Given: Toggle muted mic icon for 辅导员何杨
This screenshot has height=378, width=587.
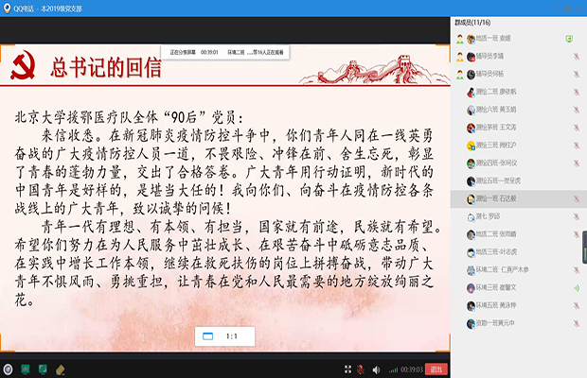Looking at the screenshot, I should pyautogui.click(x=576, y=74).
